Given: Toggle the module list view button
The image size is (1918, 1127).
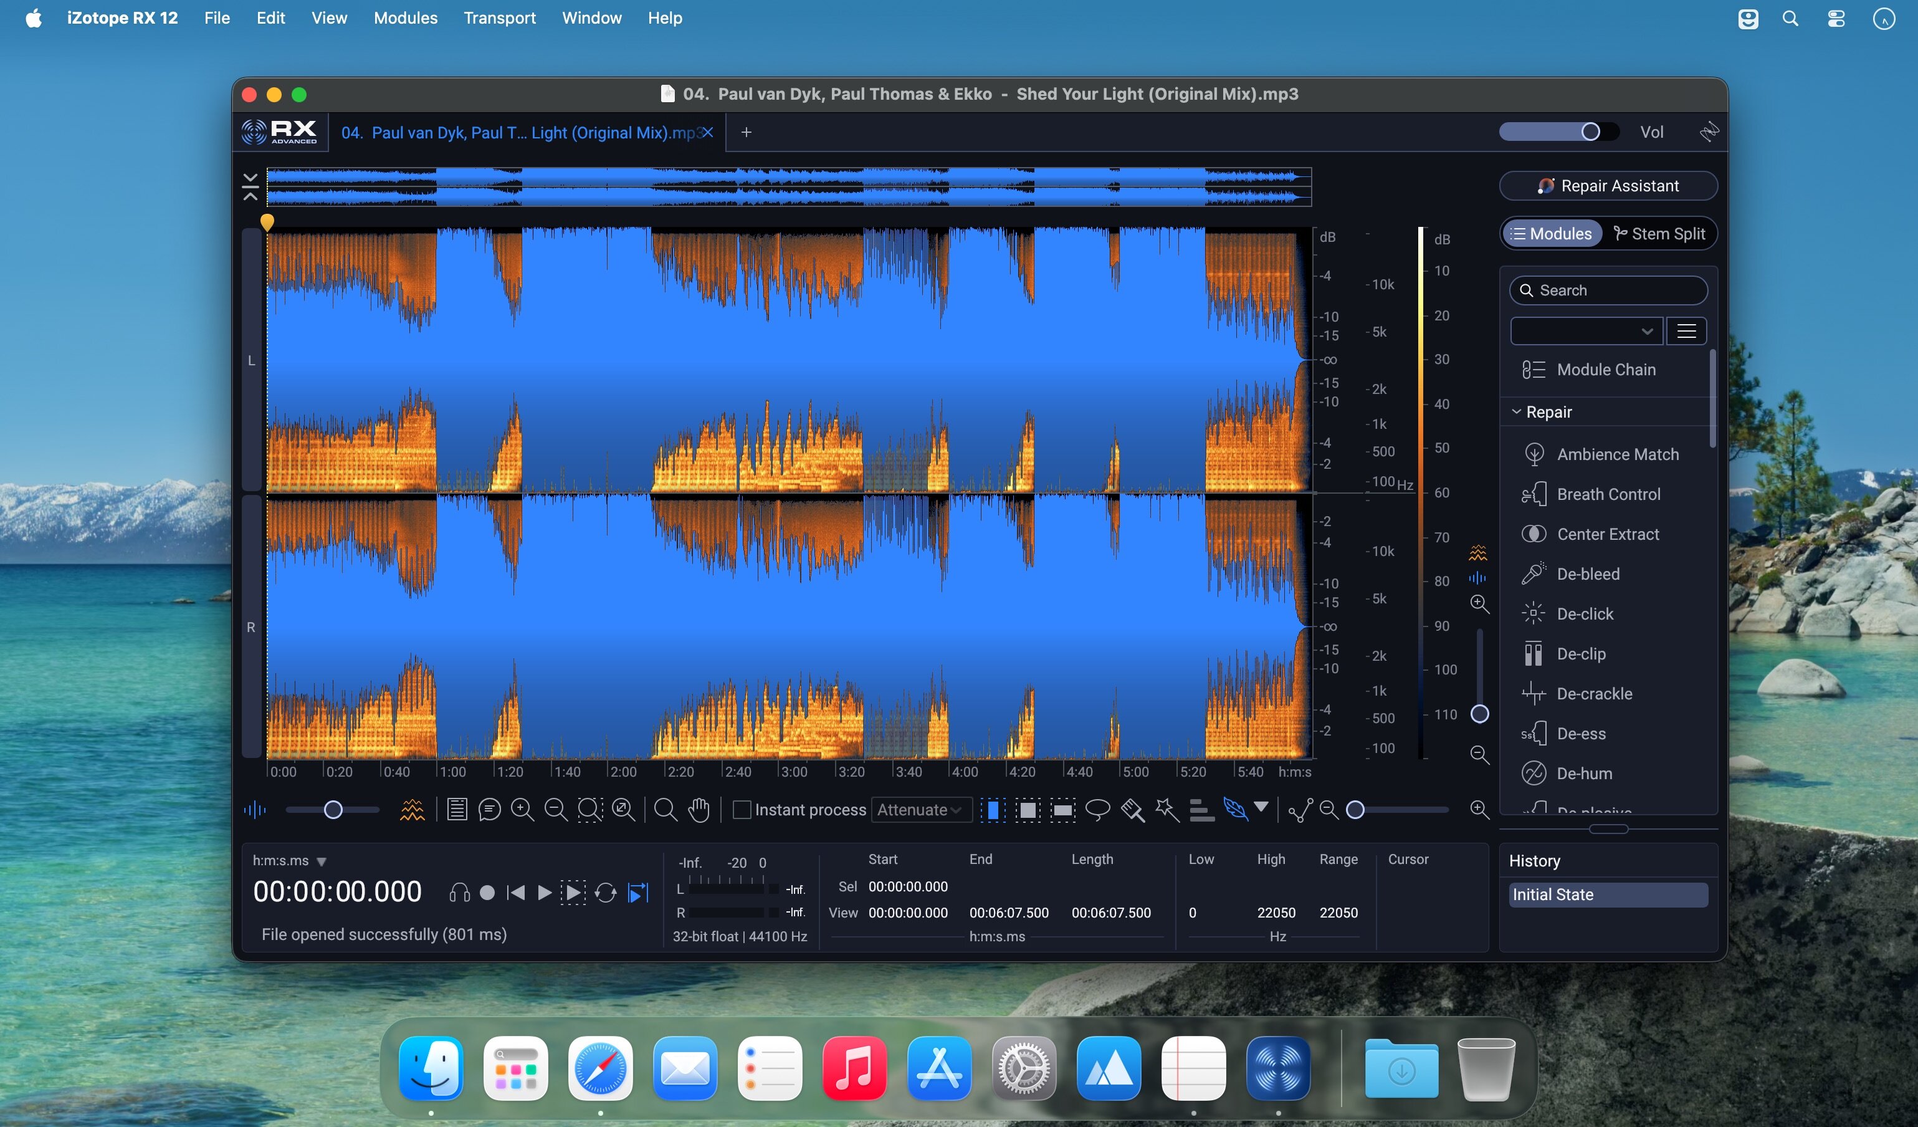Looking at the screenshot, I should click(1687, 331).
